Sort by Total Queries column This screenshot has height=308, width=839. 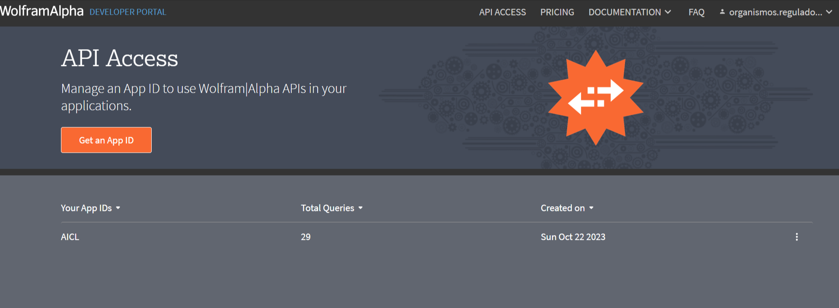(x=332, y=208)
